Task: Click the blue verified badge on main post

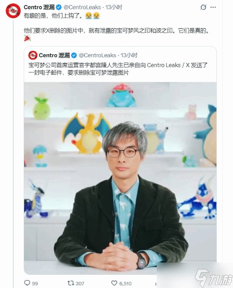Action: pyautogui.click(x=58, y=7)
